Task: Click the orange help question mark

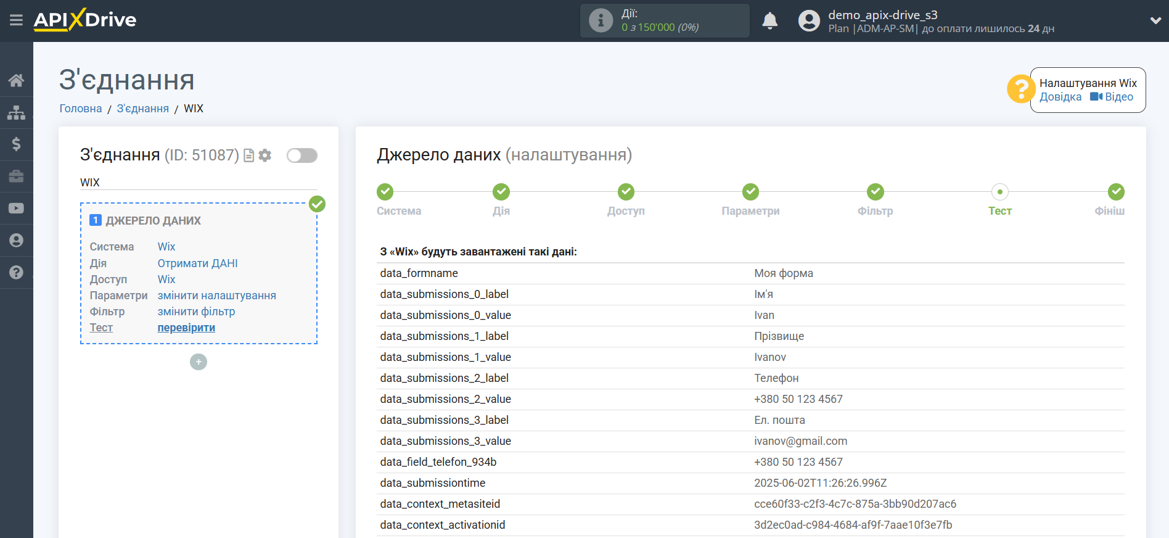Action: click(1021, 89)
